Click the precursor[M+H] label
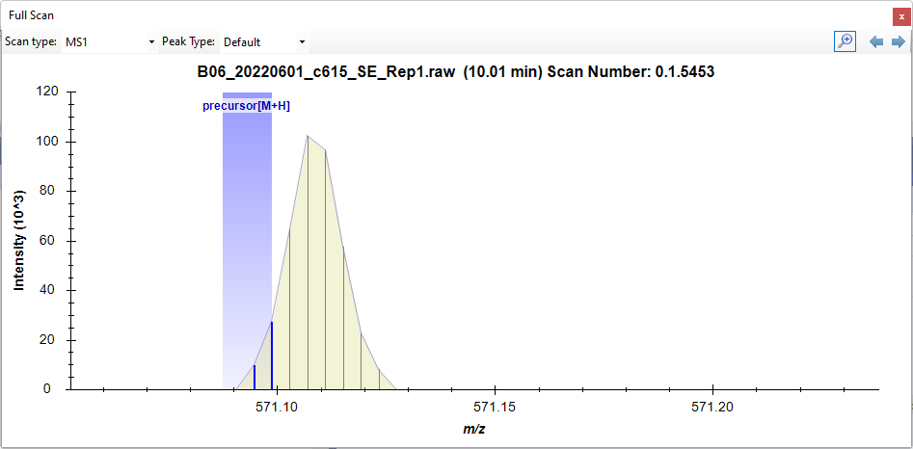 246,106
